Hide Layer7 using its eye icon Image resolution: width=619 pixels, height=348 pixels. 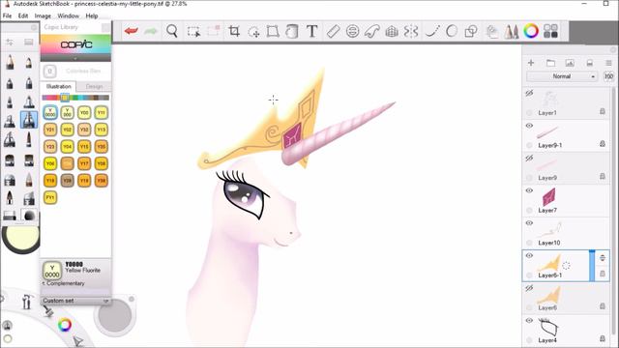(x=529, y=190)
